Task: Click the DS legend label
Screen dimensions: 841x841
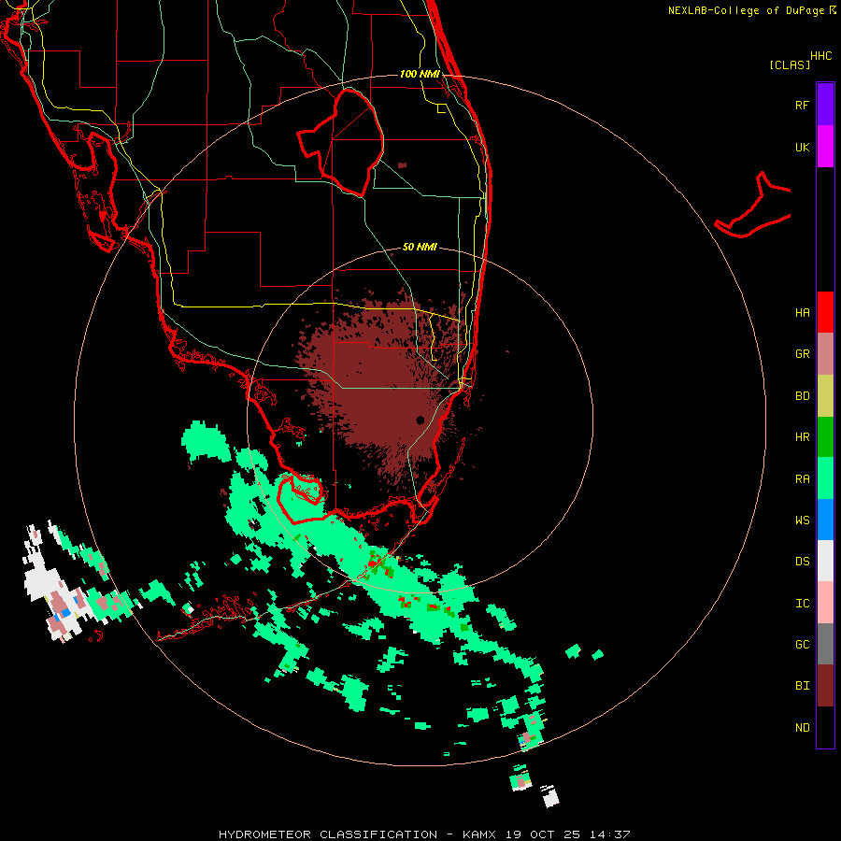Action: 802,562
